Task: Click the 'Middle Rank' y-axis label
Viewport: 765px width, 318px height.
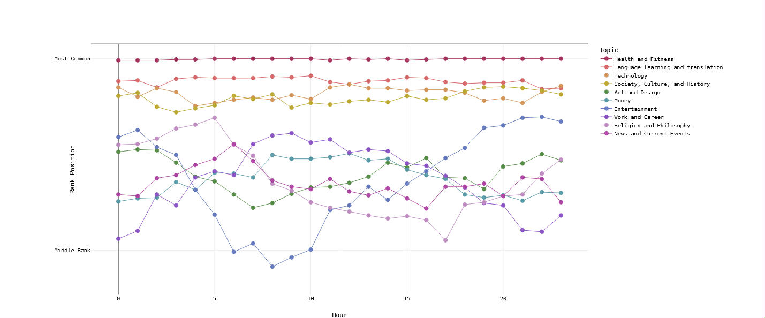Action: pos(72,250)
